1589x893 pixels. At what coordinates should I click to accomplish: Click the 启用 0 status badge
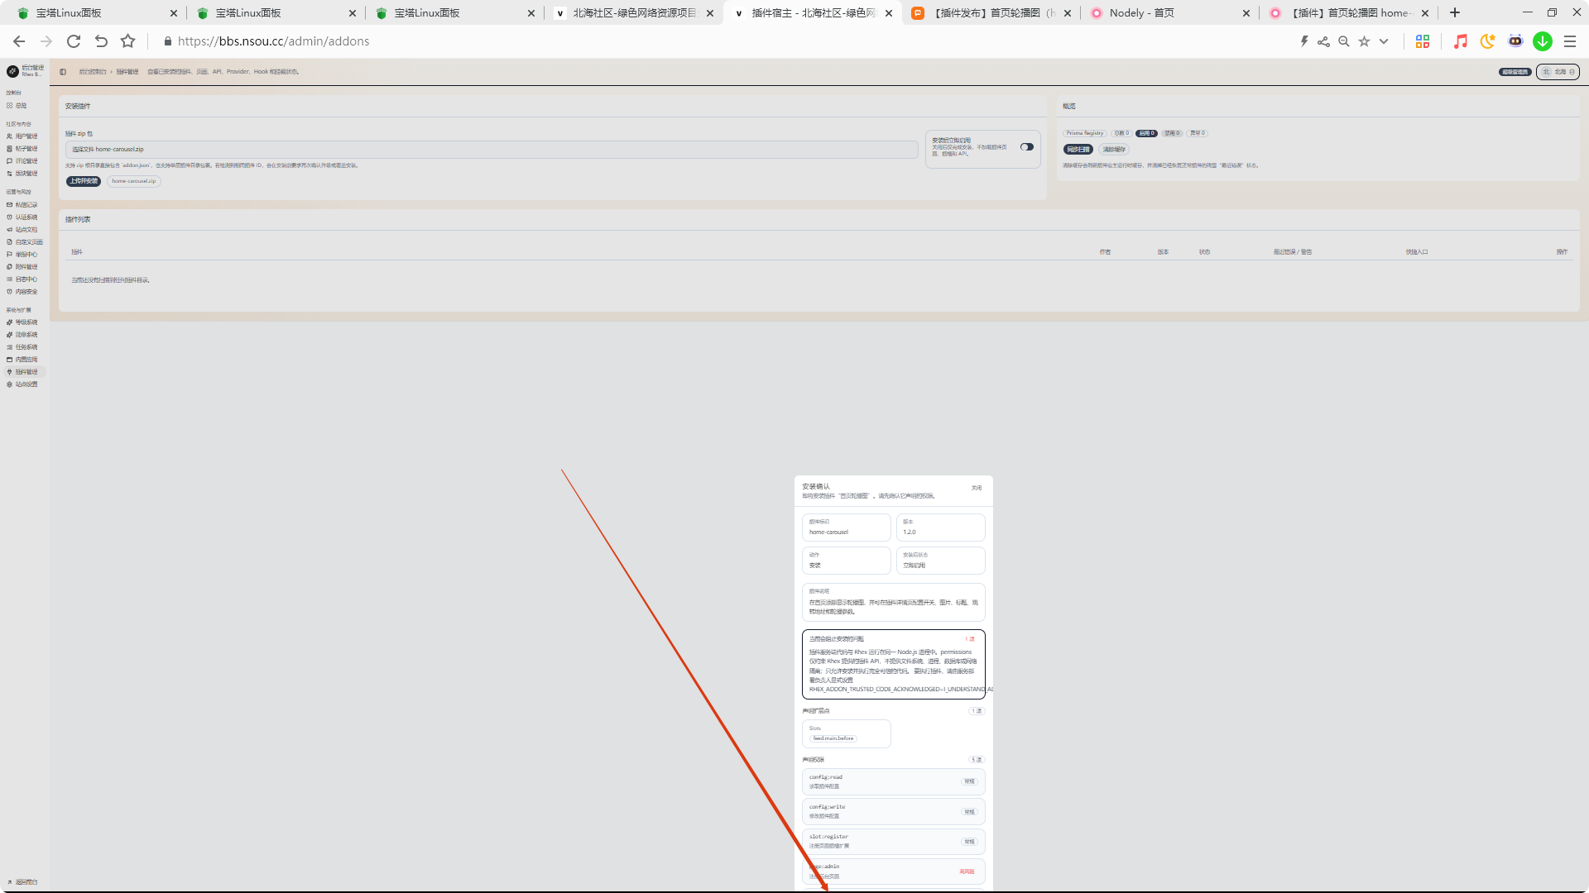point(1146,133)
